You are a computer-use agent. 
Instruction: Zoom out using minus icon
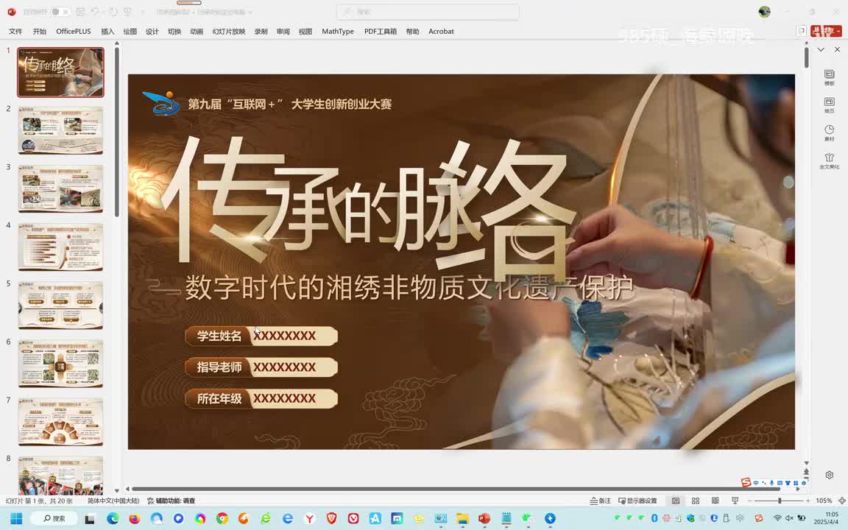click(749, 501)
